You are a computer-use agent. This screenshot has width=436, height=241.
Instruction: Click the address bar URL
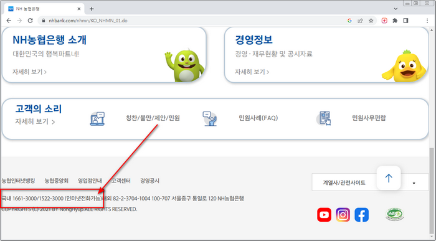pyautogui.click(x=88, y=21)
